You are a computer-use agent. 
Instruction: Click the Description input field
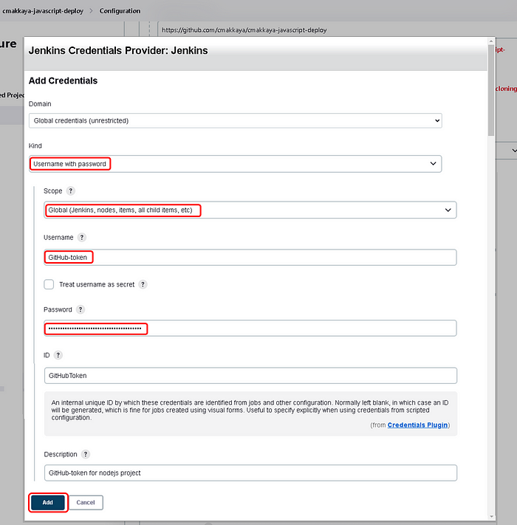point(250,473)
